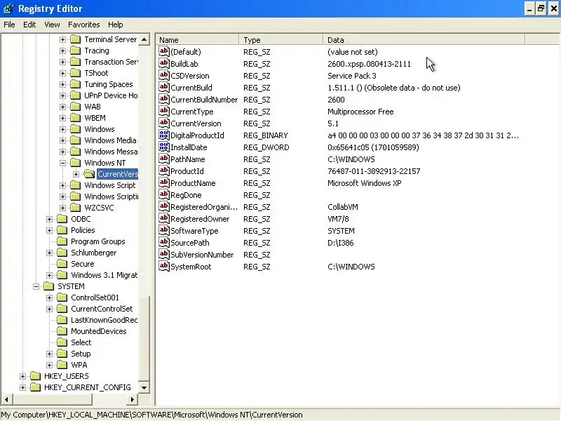This screenshot has width=561, height=421.
Task: Click the RegisteredOwner string icon
Action: pyautogui.click(x=164, y=218)
